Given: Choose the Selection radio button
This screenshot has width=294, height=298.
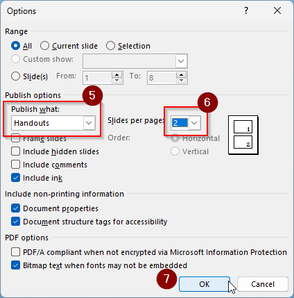Looking at the screenshot, I should (110, 46).
